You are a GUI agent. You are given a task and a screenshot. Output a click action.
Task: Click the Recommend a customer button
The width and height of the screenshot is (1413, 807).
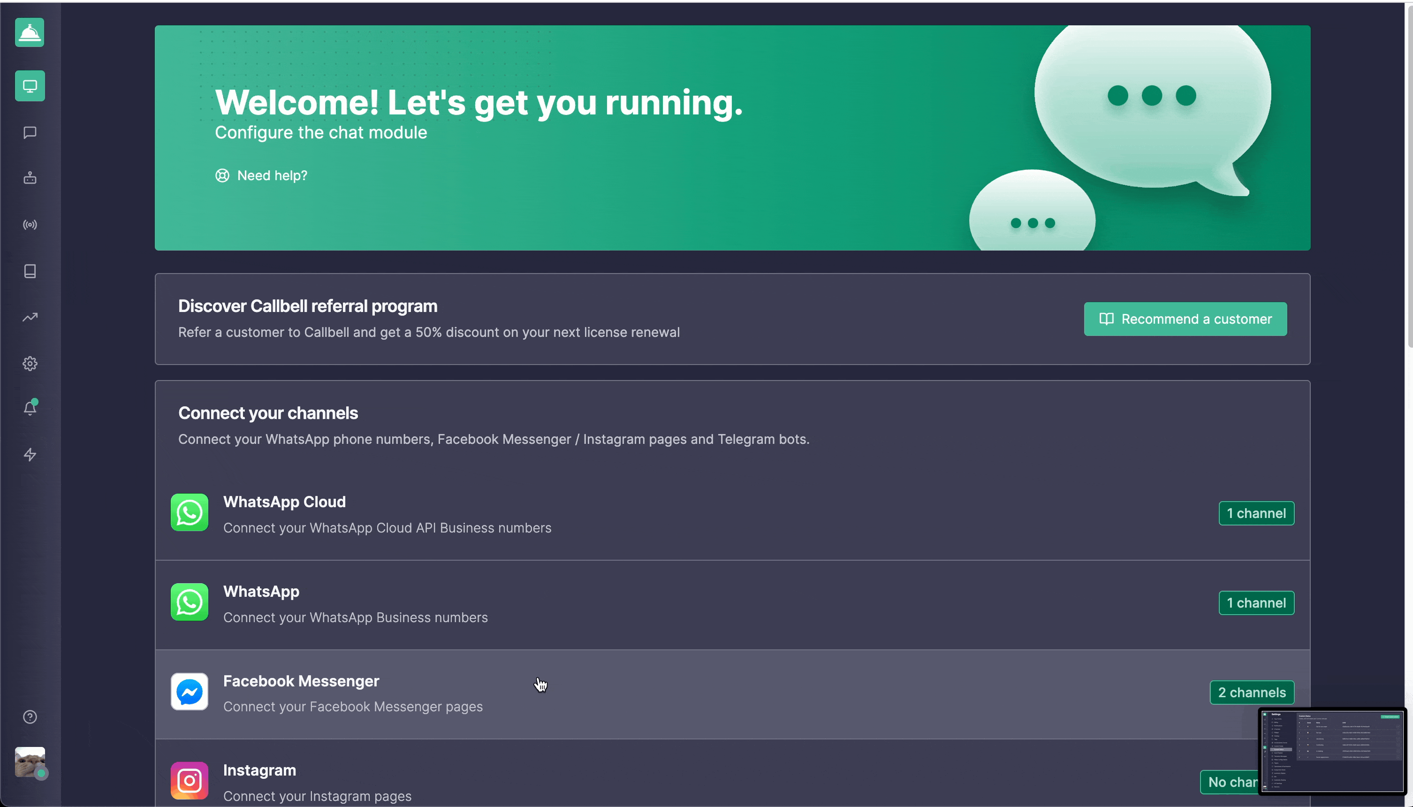tap(1185, 319)
